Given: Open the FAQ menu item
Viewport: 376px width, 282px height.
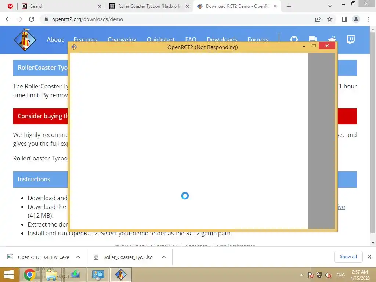Looking at the screenshot, I should pos(191,40).
